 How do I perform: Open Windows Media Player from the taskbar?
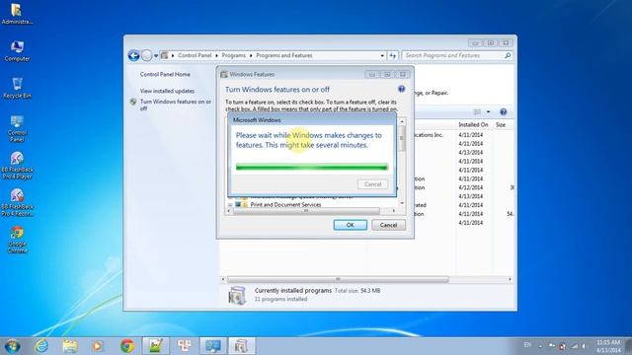98,346
